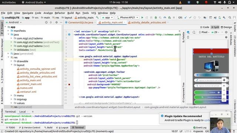Click the locate-file target icon in Project panel
Image resolution: width=237 pixels, height=133 pixels.
pos(46,22)
